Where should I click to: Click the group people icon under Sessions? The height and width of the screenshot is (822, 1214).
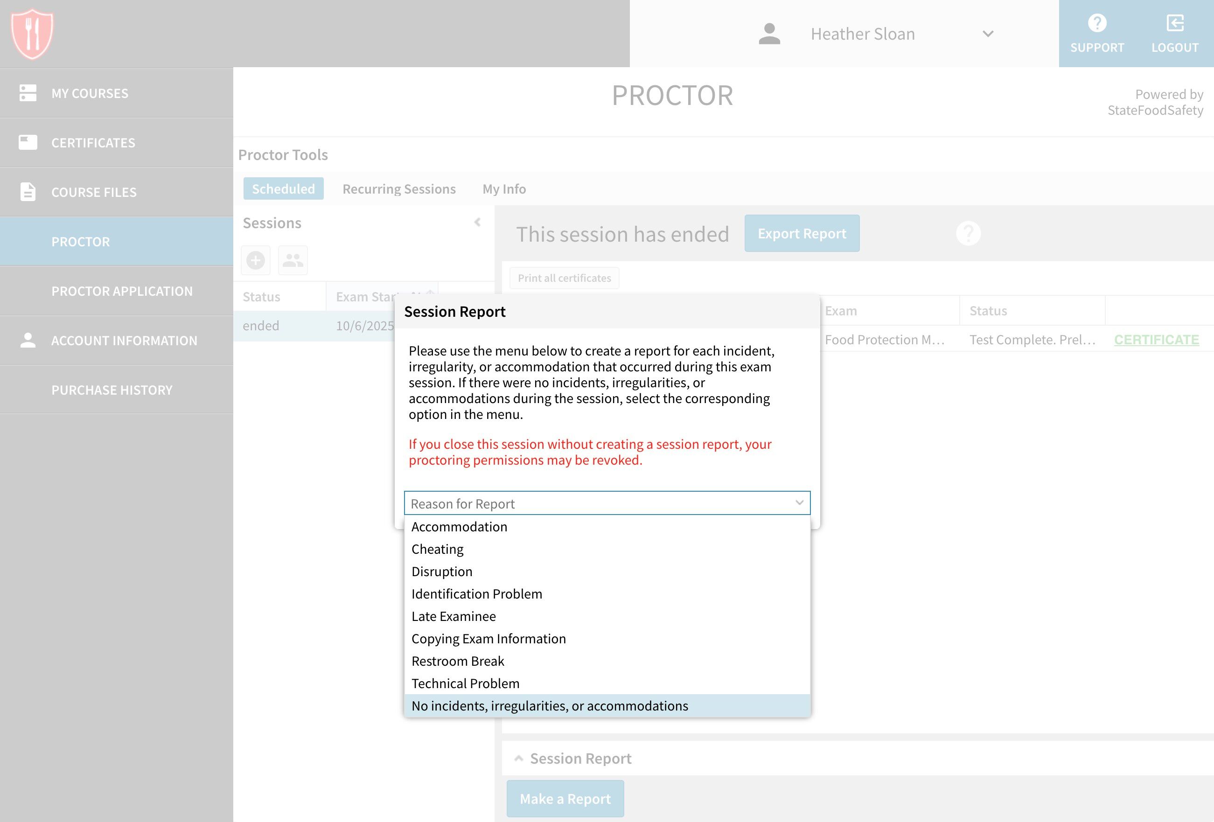293,260
